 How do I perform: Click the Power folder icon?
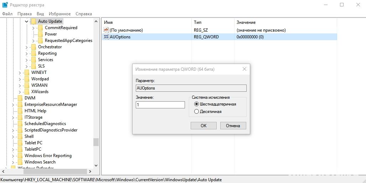[x=40, y=34]
